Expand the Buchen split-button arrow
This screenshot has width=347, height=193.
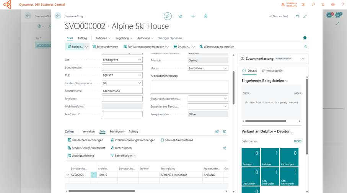pyautogui.click(x=86, y=47)
